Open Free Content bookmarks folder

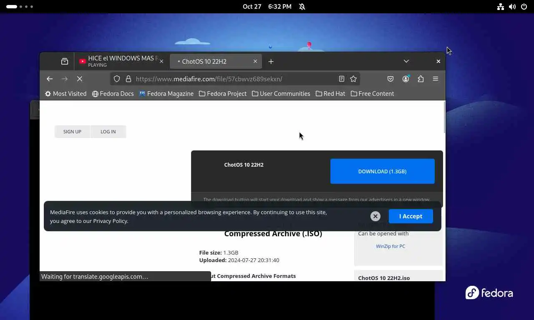coord(373,94)
